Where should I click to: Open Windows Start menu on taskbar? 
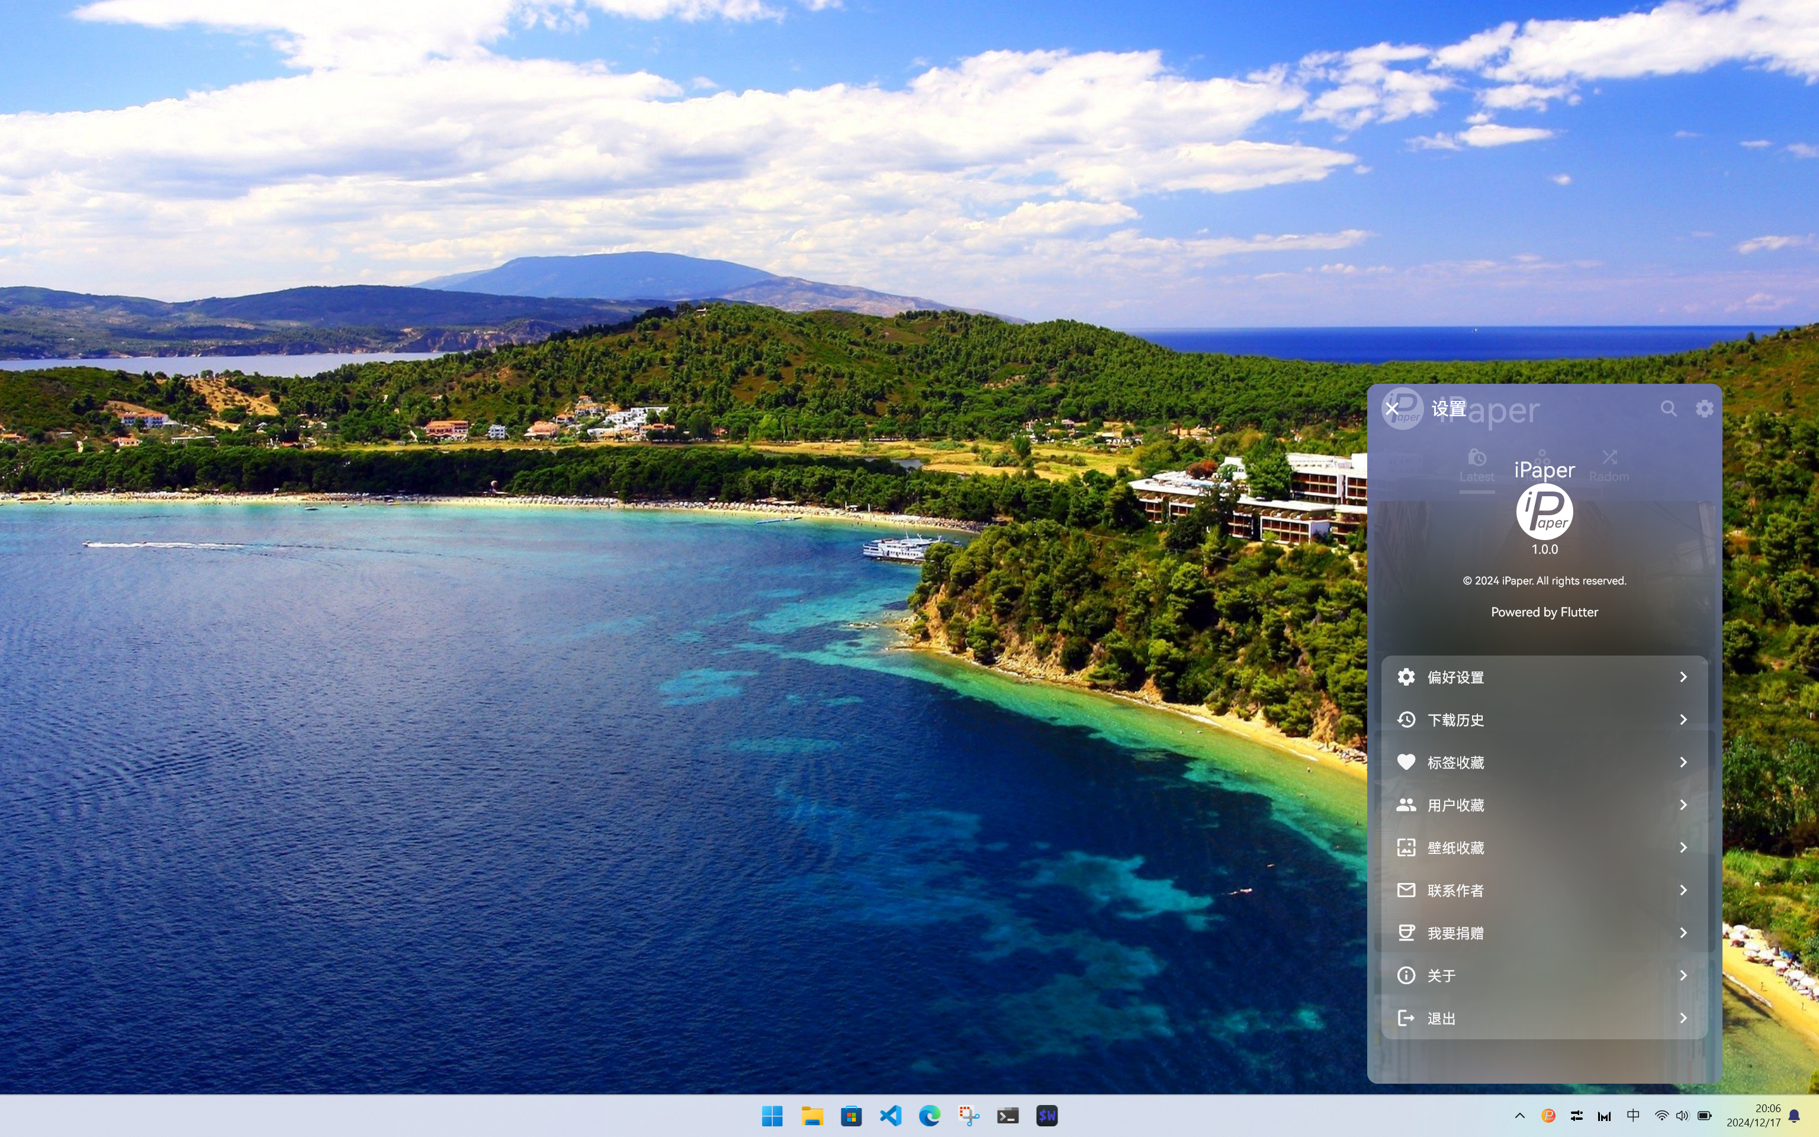772,1115
